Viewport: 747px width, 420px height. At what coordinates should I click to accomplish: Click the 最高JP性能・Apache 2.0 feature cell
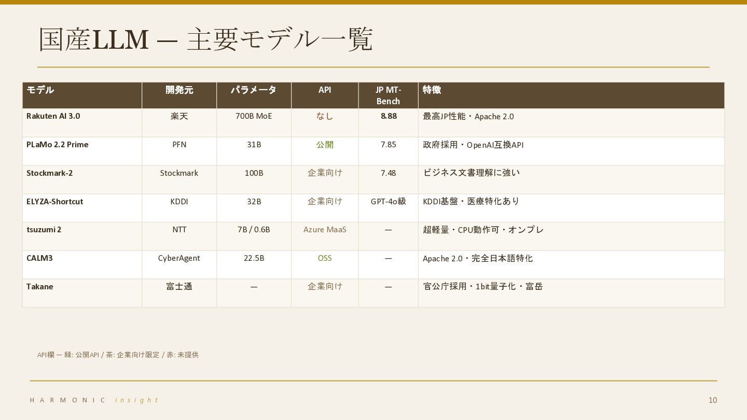click(x=571, y=123)
